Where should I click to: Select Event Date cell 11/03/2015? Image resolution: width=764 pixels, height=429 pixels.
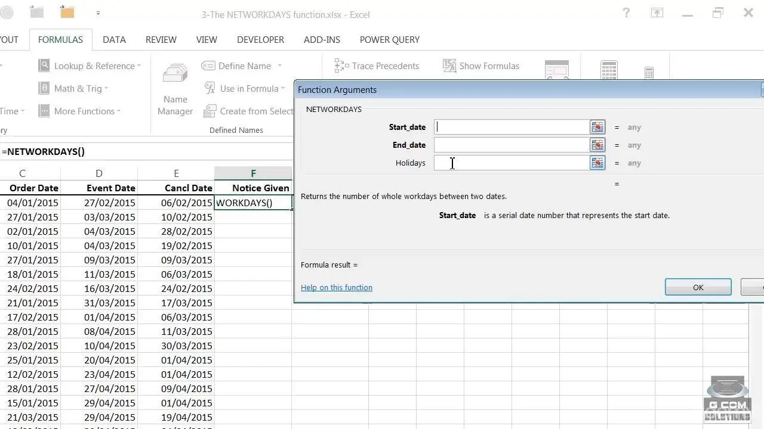pyautogui.click(x=99, y=274)
